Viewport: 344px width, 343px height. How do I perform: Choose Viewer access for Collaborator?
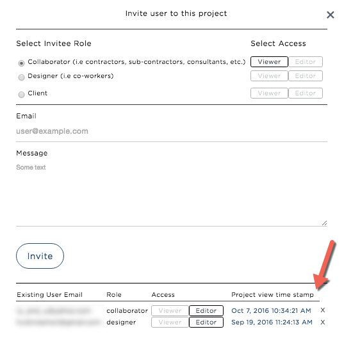269,62
